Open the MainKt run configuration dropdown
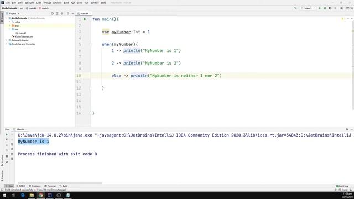 pos(308,8)
